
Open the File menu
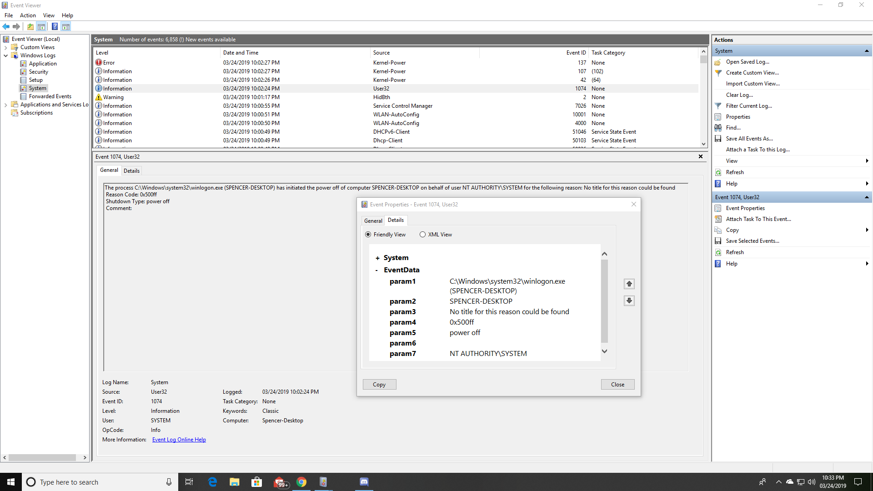pos(9,15)
